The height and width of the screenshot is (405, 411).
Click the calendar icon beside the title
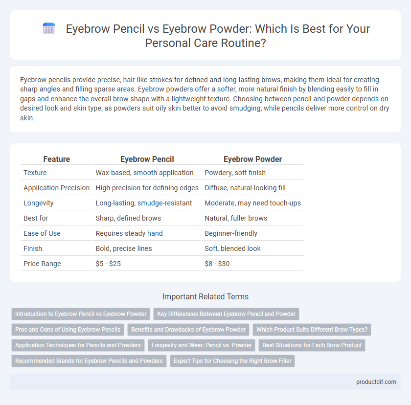click(x=49, y=28)
